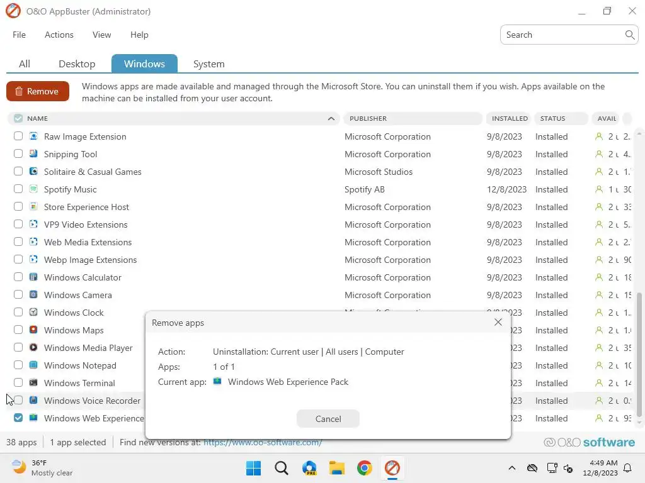Click the Web Media Extensions icon

pos(33,242)
